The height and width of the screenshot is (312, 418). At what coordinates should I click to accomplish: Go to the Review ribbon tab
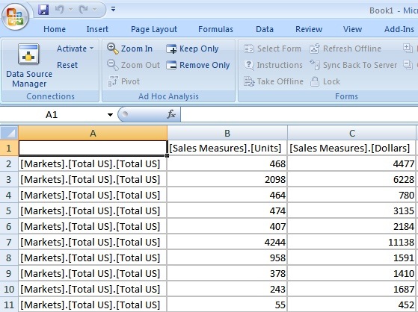(309, 29)
